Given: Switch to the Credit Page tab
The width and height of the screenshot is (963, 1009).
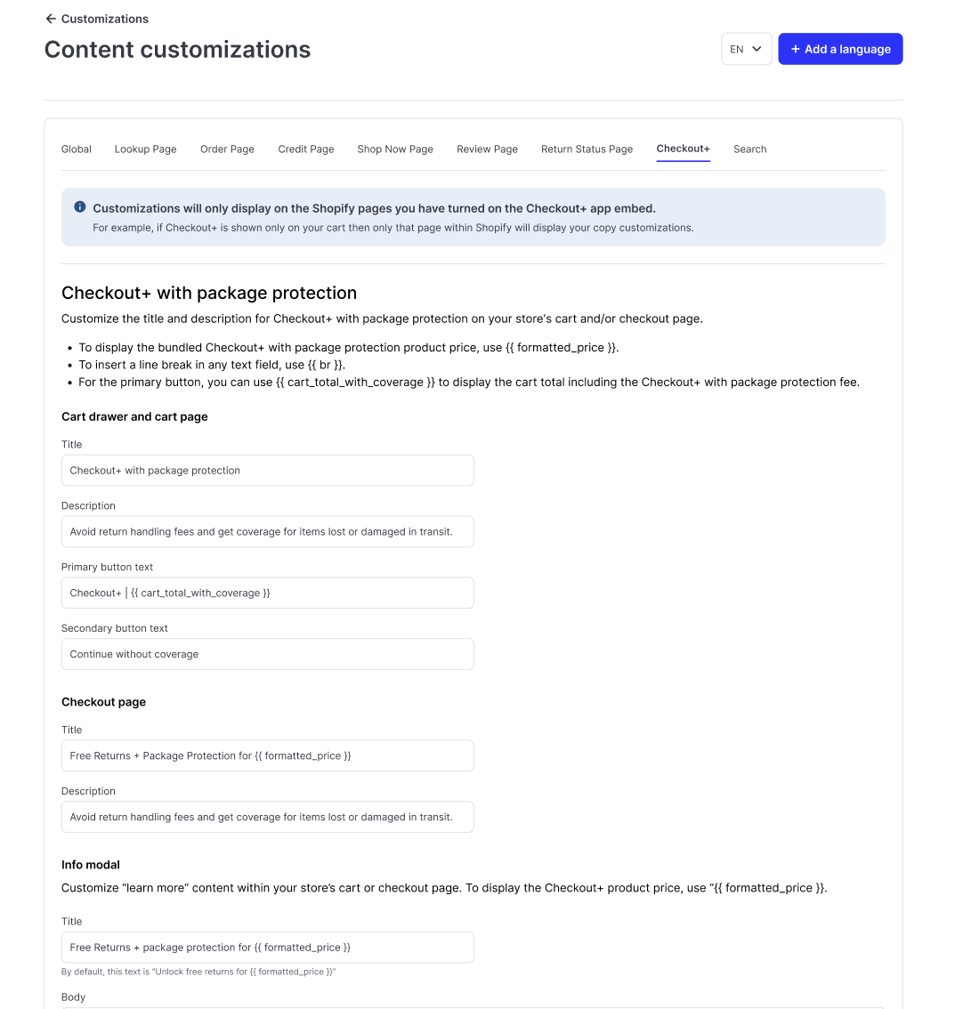Looking at the screenshot, I should tap(306, 149).
